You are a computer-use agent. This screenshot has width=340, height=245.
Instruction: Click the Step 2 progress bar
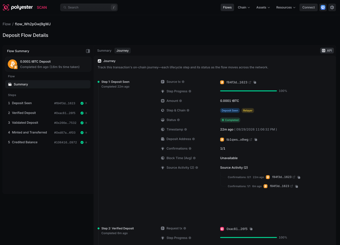point(249,237)
